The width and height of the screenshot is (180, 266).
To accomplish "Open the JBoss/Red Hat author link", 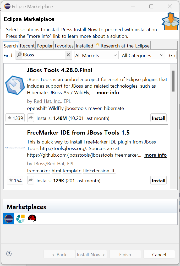I will click(49, 163).
